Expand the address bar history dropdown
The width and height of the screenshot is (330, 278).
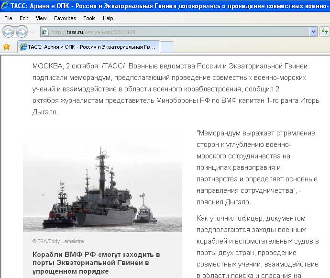pos(313,32)
